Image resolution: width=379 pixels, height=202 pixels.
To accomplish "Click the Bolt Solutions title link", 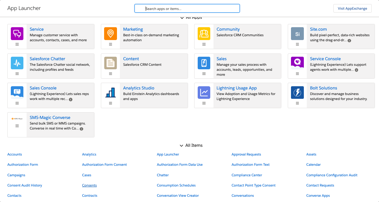I will tap(323, 88).
